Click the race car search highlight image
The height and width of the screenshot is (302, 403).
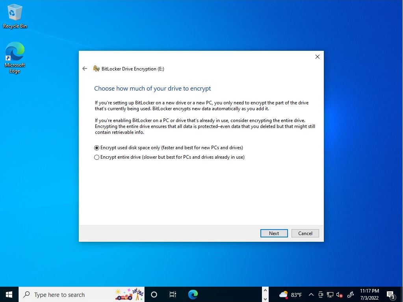[x=129, y=294]
